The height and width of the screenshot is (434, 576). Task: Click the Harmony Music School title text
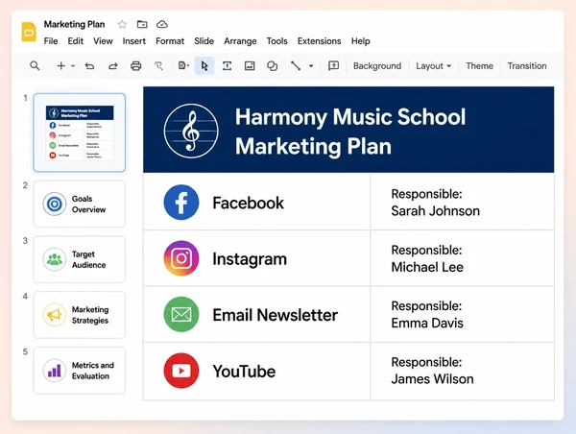tap(350, 132)
